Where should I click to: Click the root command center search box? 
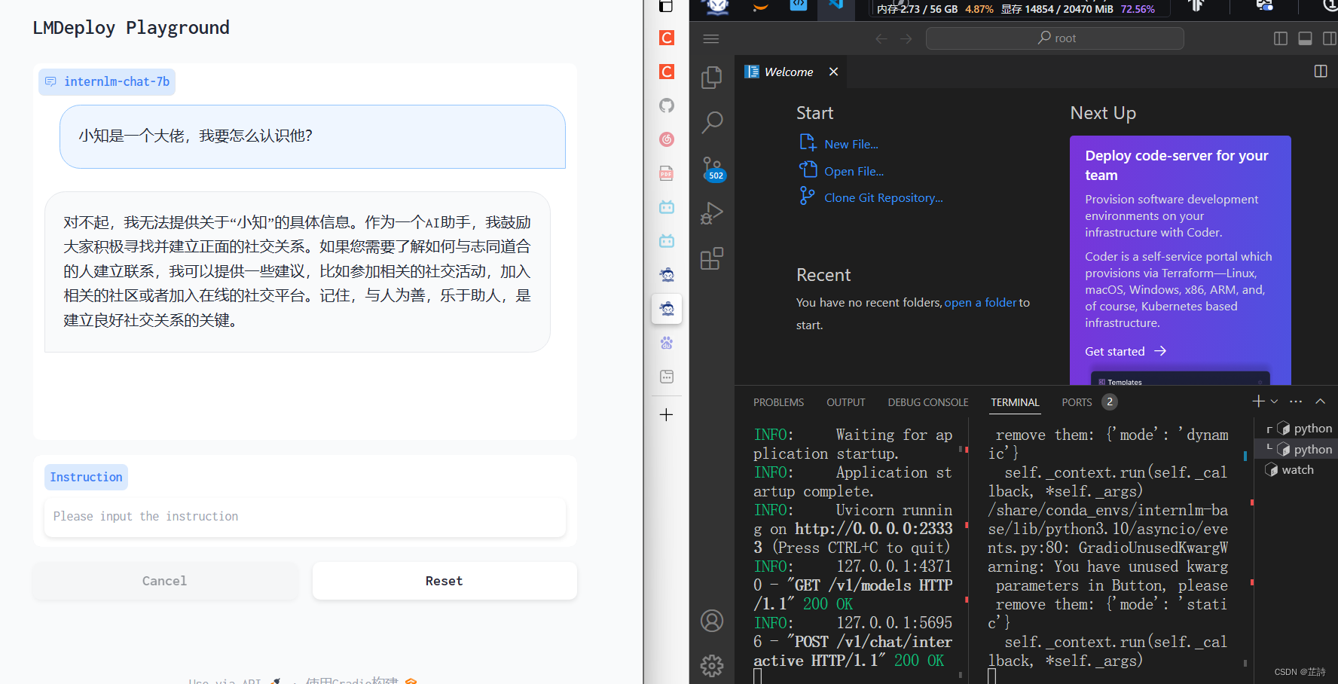[1055, 38]
